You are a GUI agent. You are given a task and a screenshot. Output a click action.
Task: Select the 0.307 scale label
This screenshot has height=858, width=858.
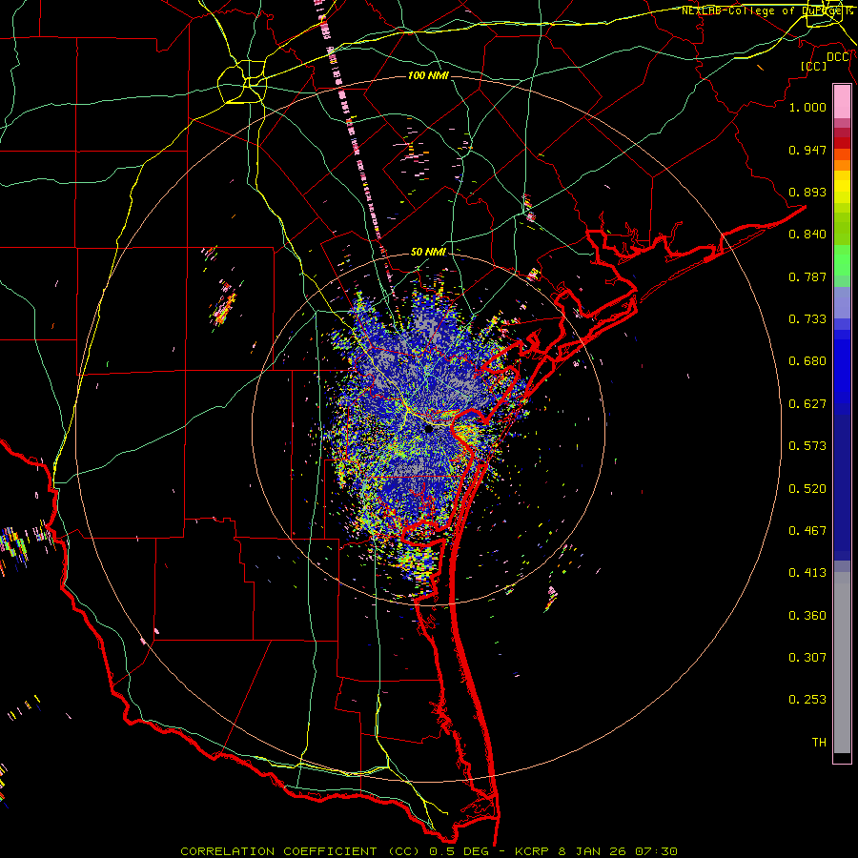pyautogui.click(x=807, y=658)
